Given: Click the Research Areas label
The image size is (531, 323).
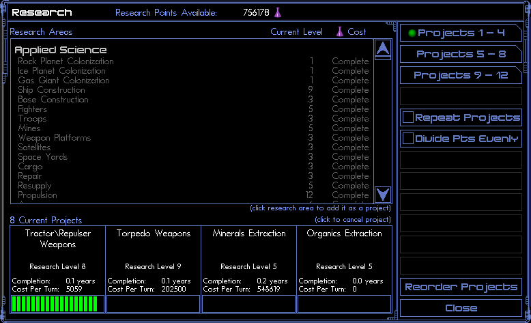Looking at the screenshot, I should (41, 32).
